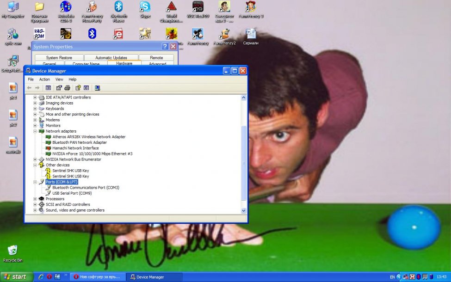Open Skype desktop shortcut

(145, 7)
